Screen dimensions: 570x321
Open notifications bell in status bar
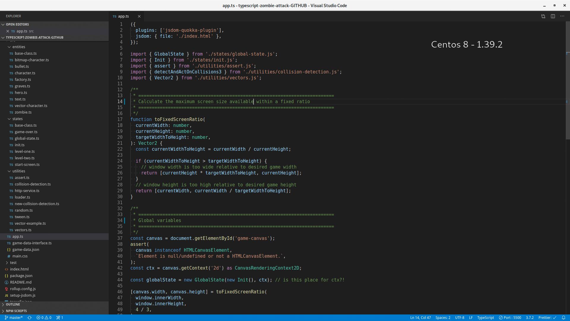click(563, 318)
